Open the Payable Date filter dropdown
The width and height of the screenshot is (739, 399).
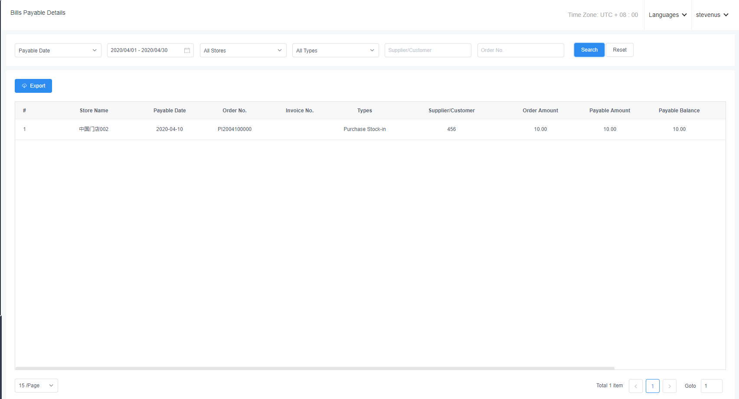[58, 50]
